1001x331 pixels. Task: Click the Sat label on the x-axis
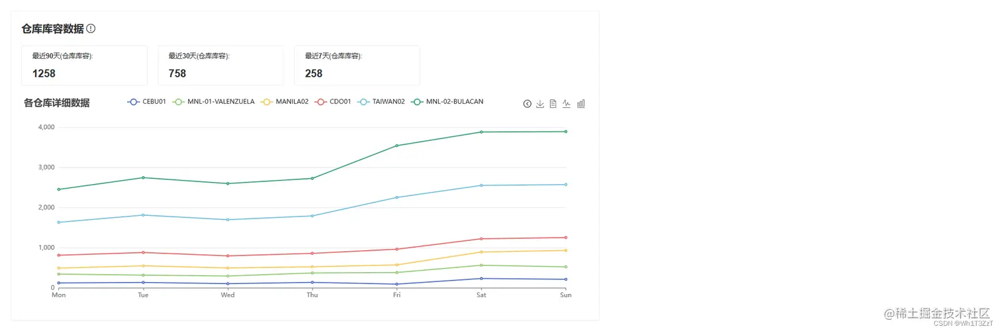tap(481, 295)
